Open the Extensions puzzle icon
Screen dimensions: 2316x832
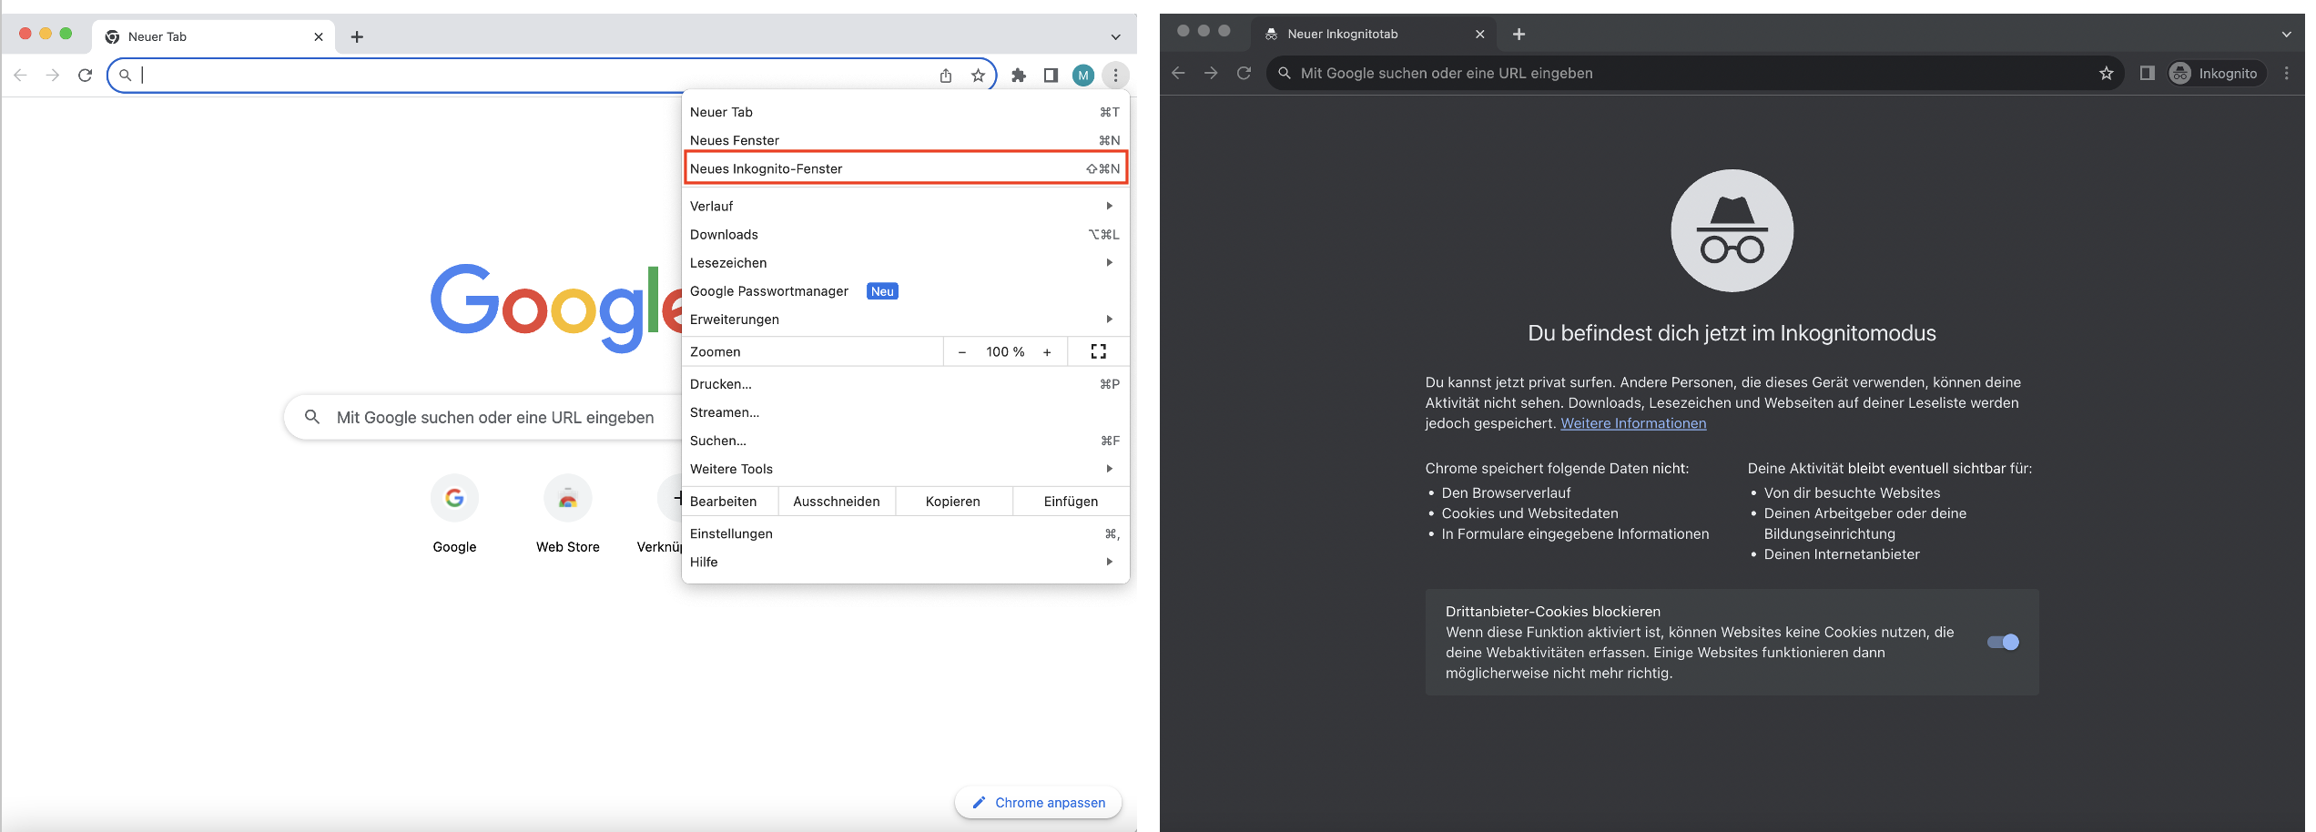(1019, 76)
